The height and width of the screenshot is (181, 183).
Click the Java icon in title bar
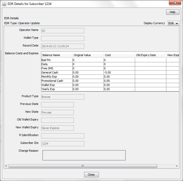(4, 4)
